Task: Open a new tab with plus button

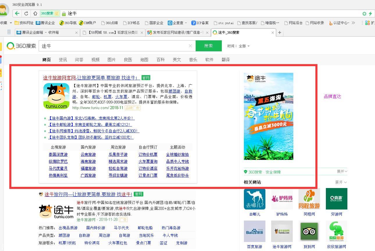Action: [x=280, y=32]
